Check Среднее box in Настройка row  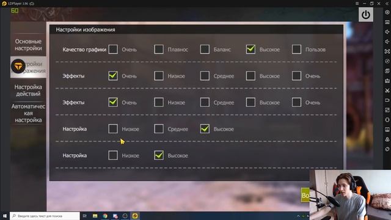click(x=159, y=129)
